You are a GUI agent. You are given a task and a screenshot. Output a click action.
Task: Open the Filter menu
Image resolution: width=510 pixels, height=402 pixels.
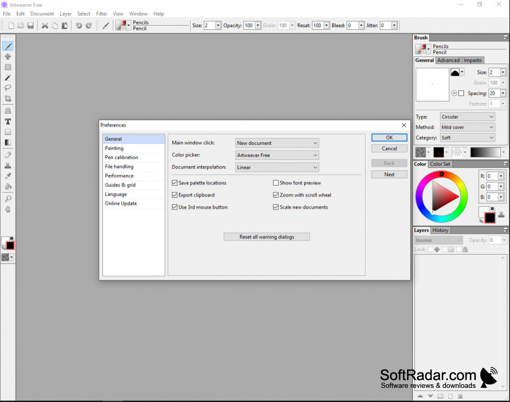point(101,14)
